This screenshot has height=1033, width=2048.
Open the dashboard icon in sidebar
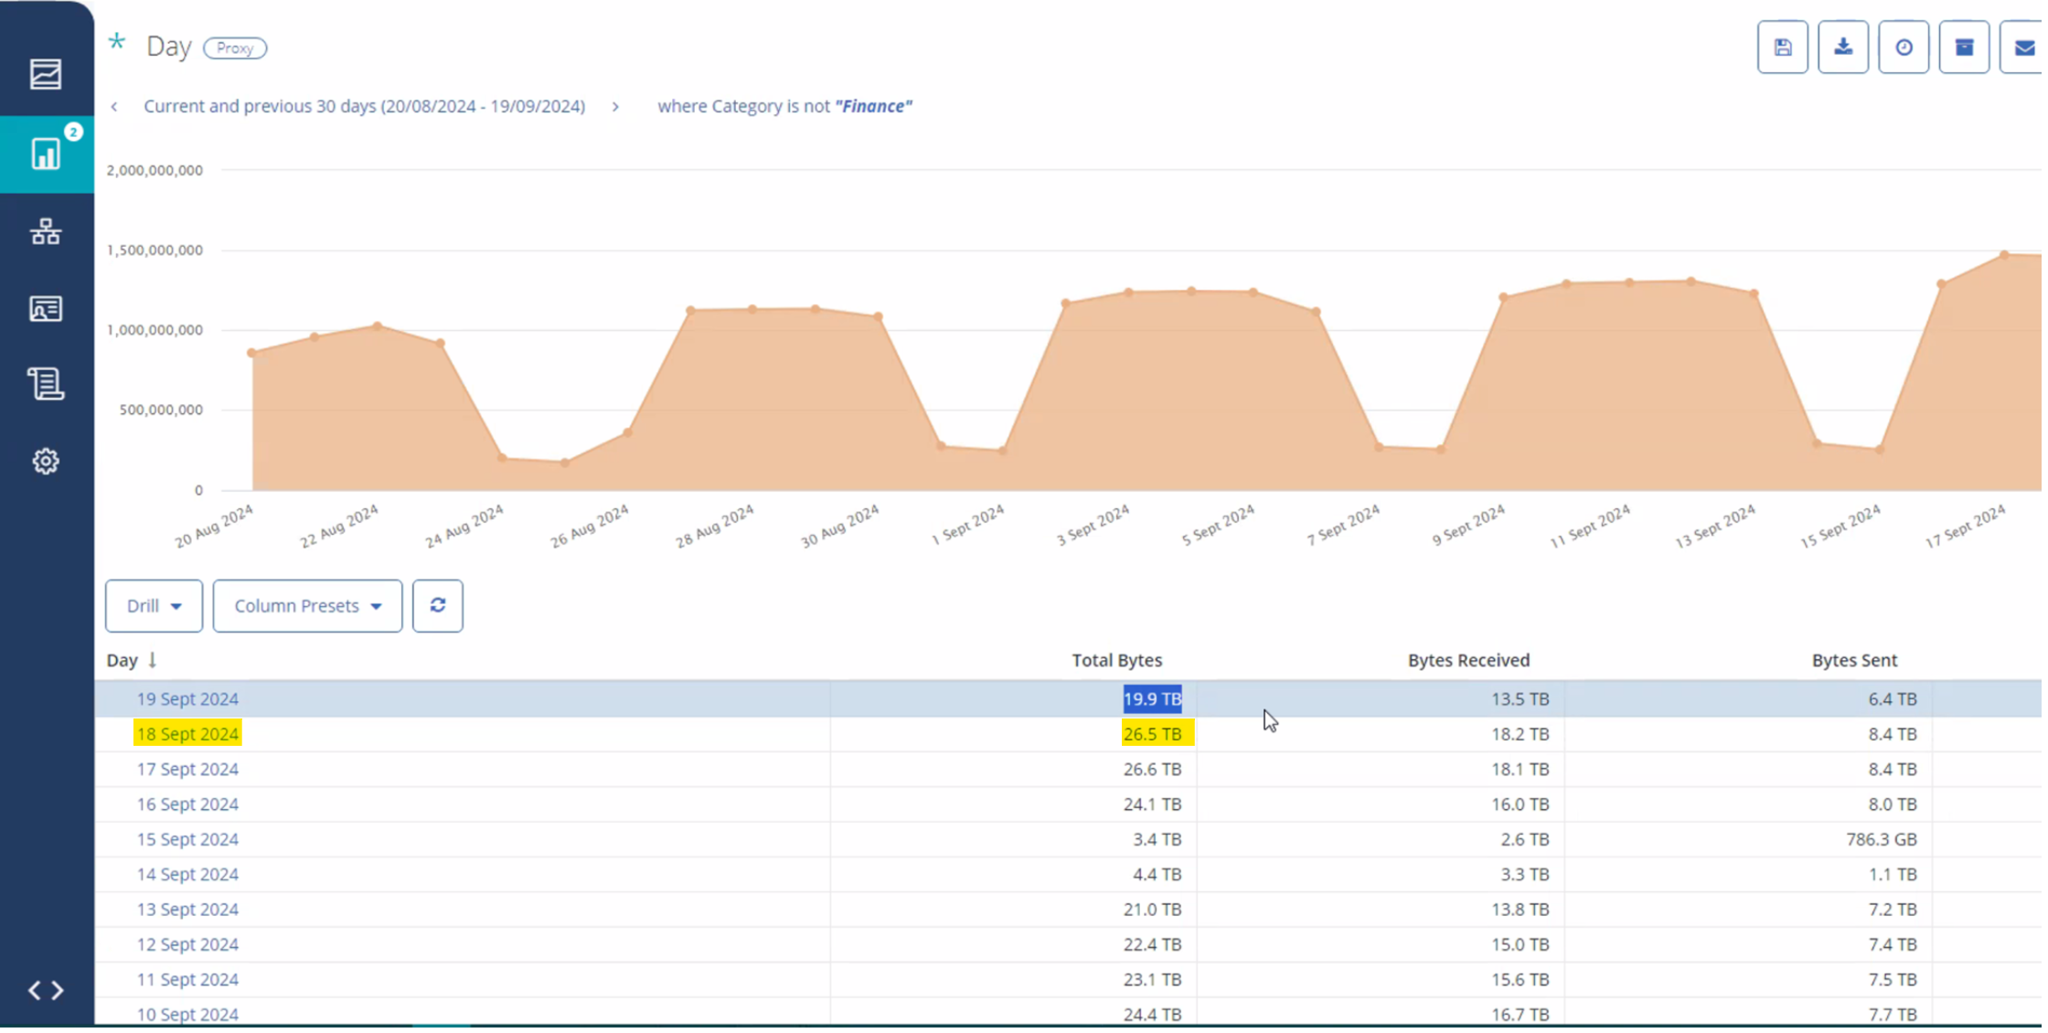pos(46,74)
